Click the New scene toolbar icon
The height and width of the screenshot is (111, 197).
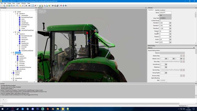pyautogui.click(x=2, y=6)
